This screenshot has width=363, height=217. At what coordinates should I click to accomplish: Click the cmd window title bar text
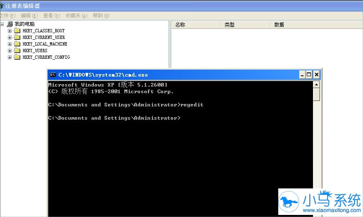click(x=103, y=75)
